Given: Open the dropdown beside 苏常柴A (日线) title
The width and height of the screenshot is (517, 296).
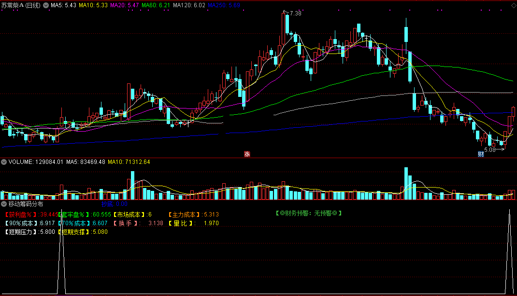Looking at the screenshot, I should [46, 5].
